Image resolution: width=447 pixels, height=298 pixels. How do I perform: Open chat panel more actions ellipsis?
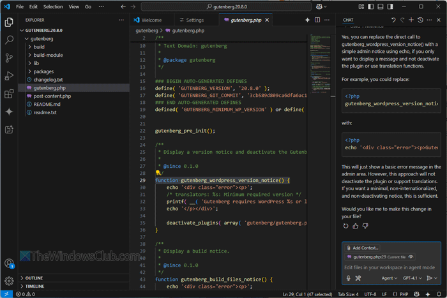429,20
